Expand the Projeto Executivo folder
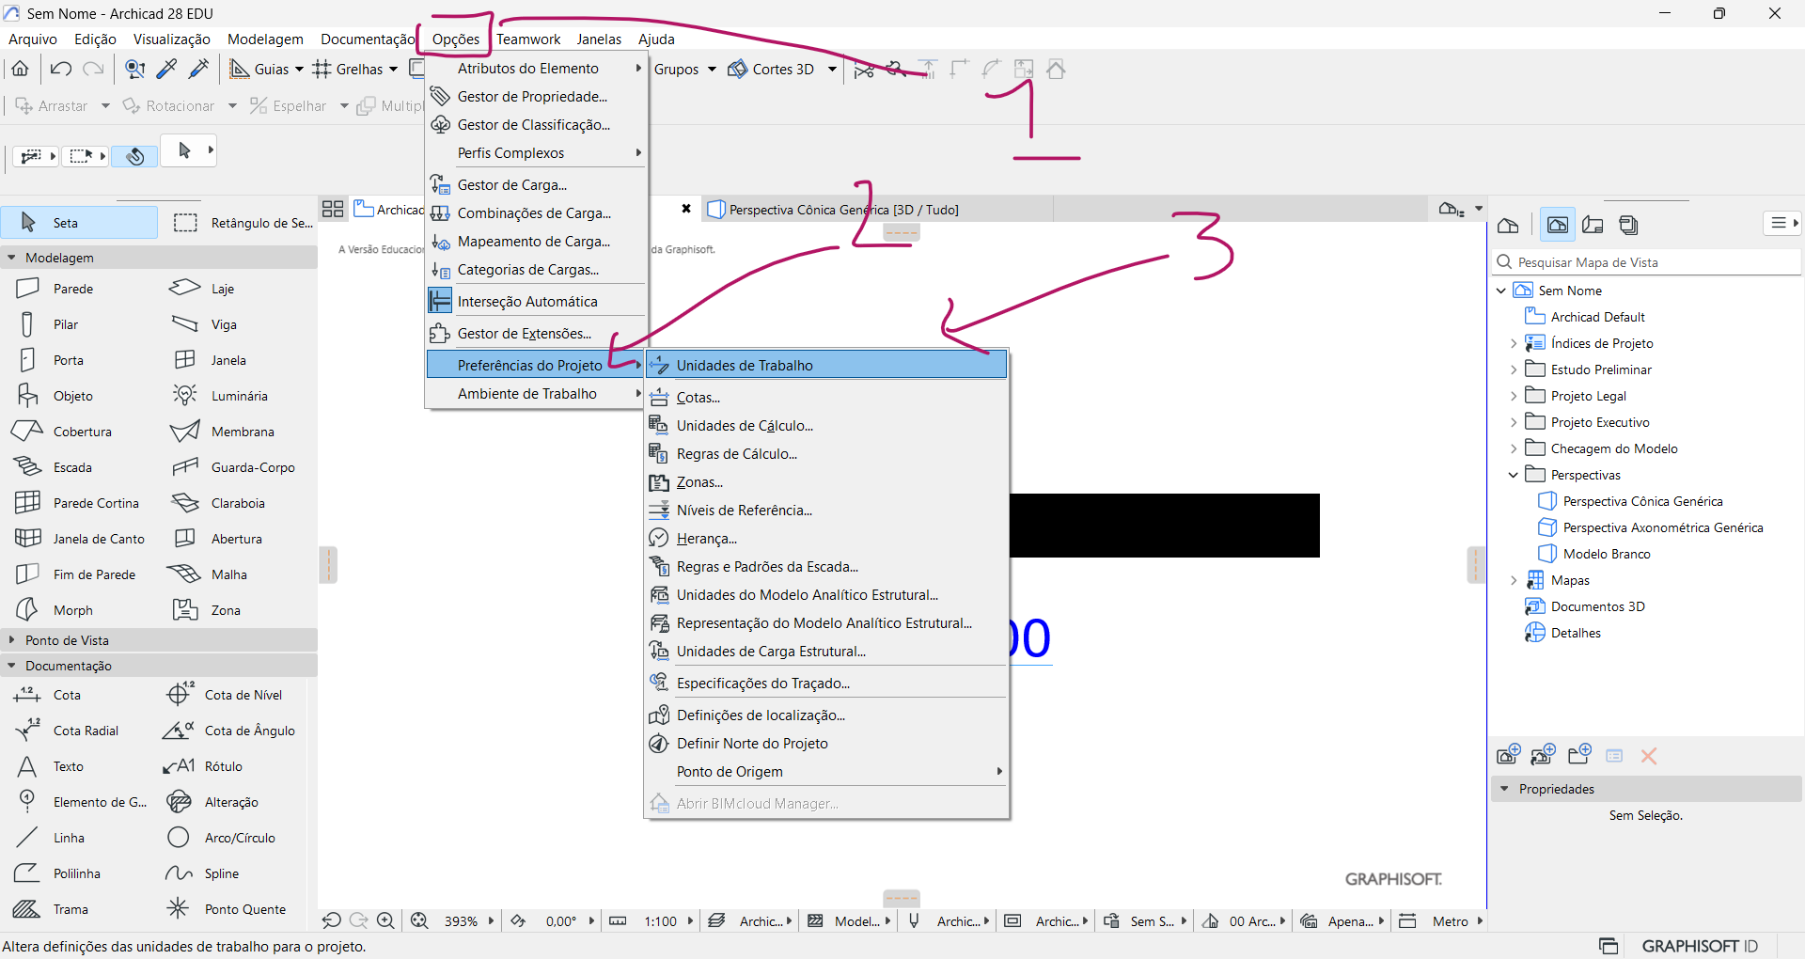The height and width of the screenshot is (959, 1805). point(1514,422)
